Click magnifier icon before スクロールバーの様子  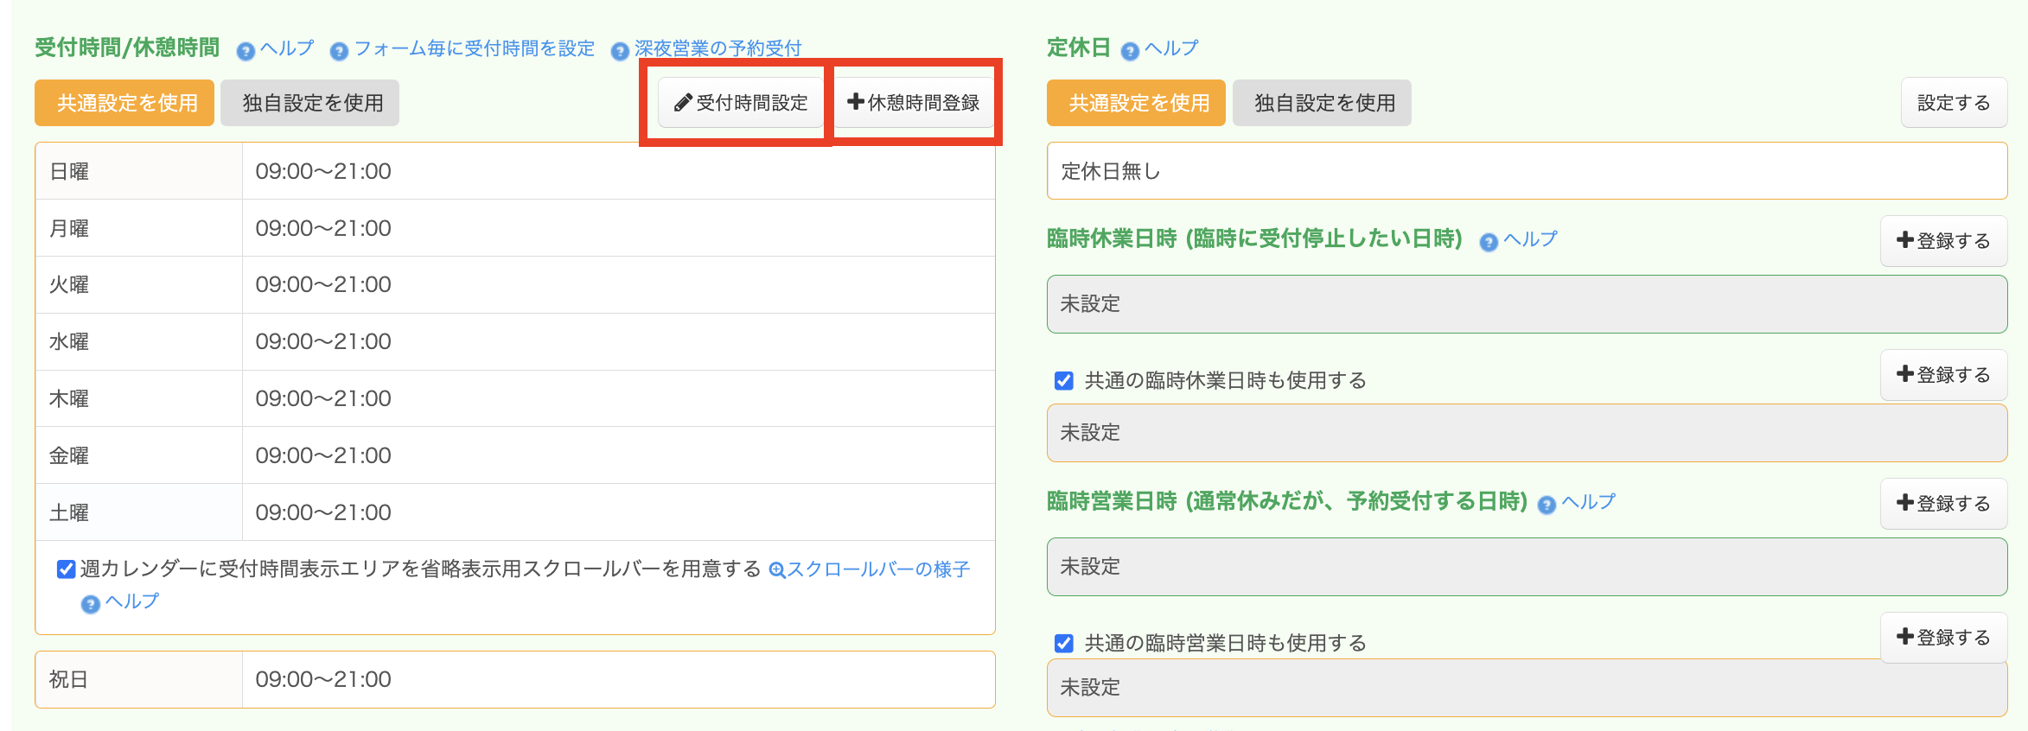(x=776, y=570)
